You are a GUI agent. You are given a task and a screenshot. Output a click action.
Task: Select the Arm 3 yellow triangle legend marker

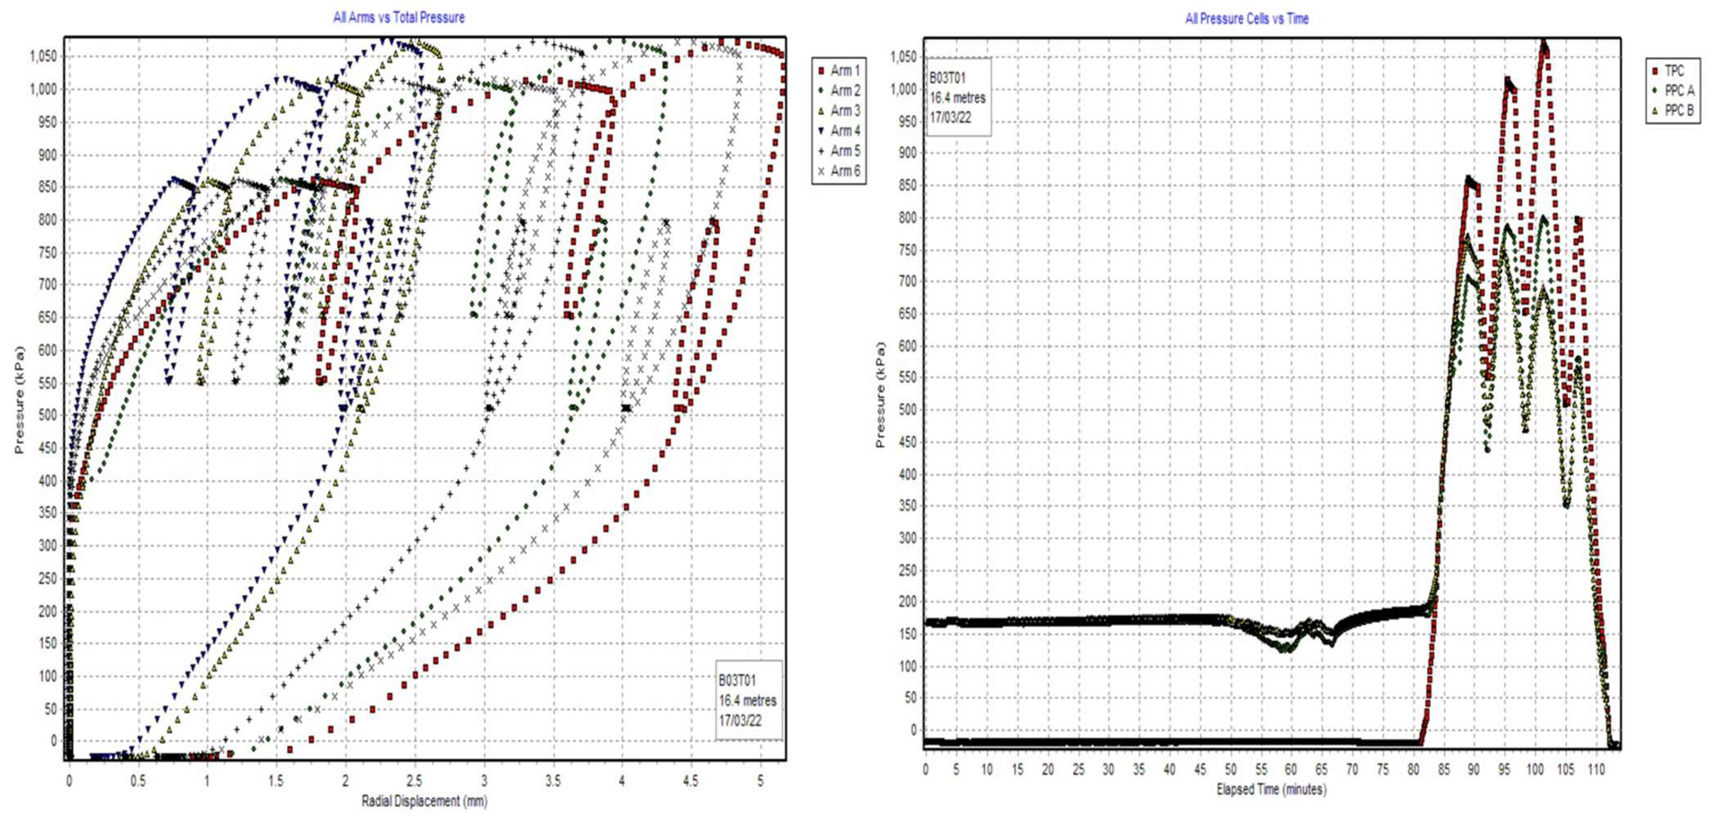point(821,111)
